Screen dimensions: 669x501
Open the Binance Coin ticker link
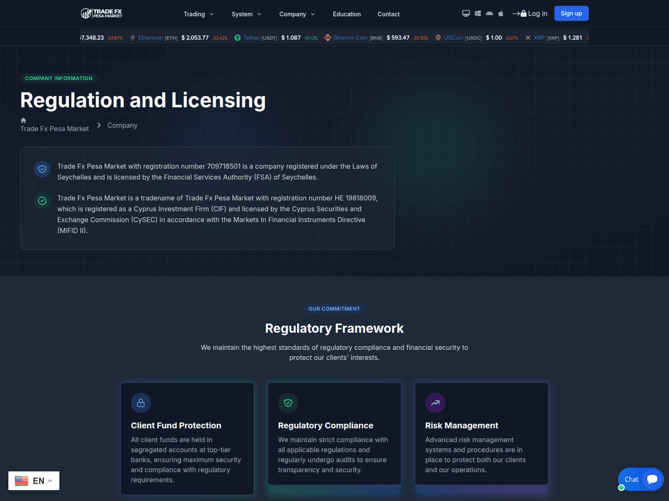tap(351, 38)
